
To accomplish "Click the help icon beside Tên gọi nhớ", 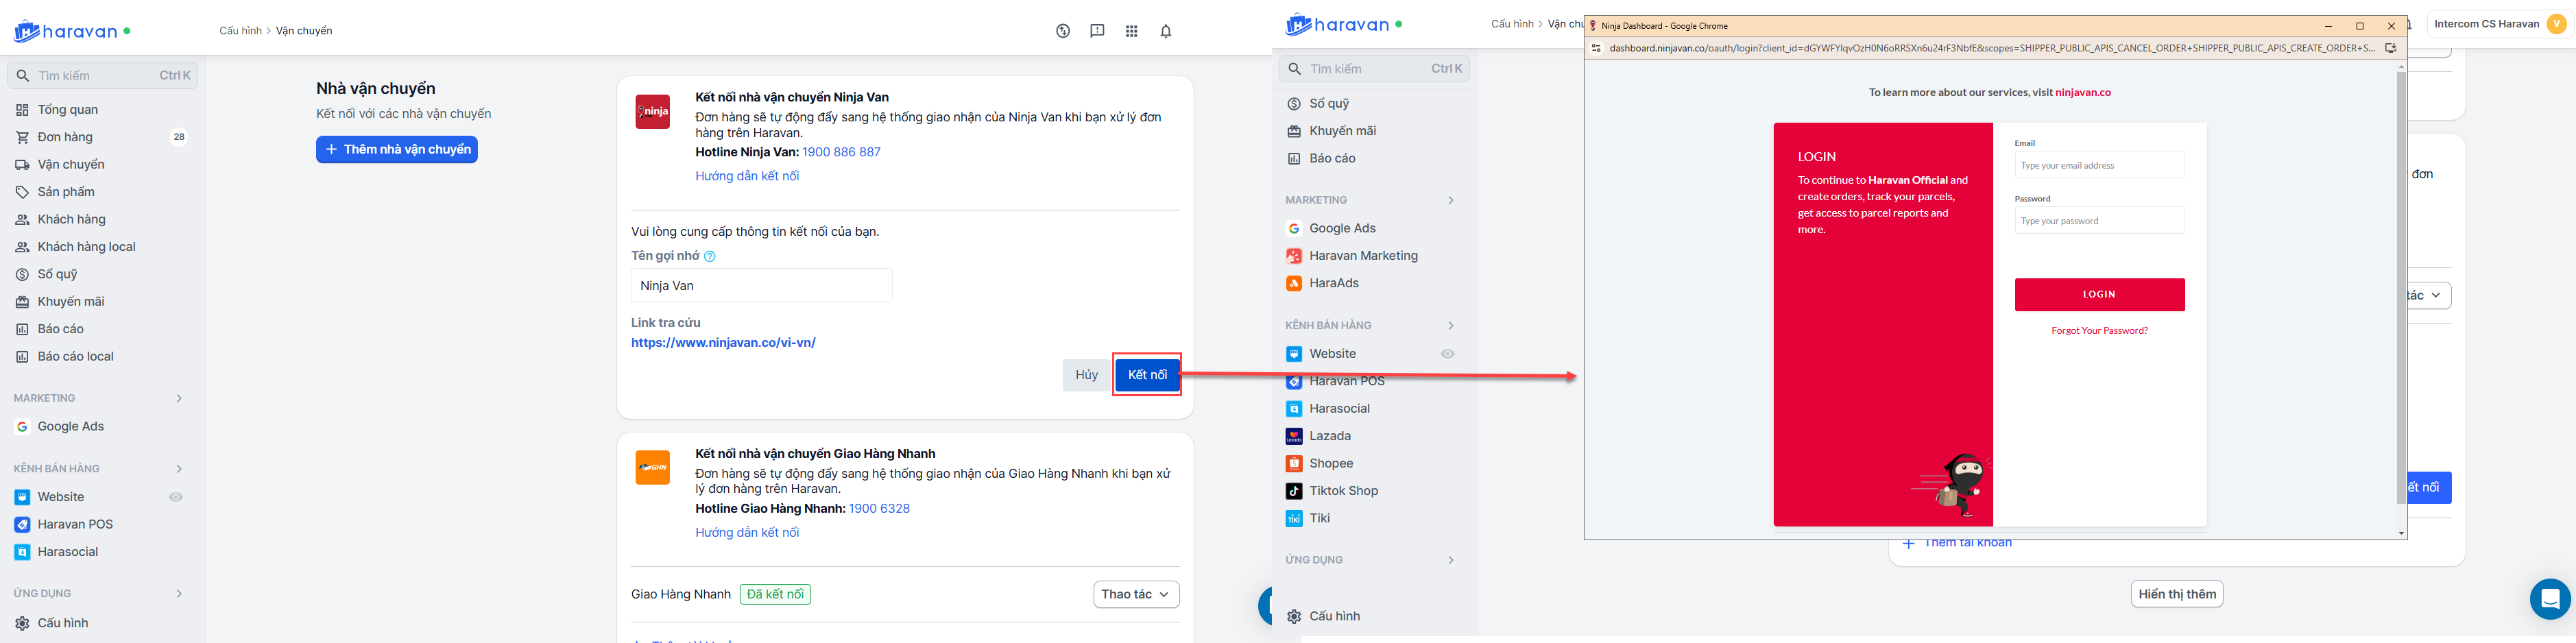I will click(x=710, y=256).
